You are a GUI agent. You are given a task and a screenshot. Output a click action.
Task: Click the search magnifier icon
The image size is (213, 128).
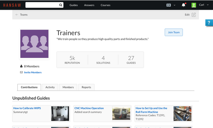(x=60, y=5)
